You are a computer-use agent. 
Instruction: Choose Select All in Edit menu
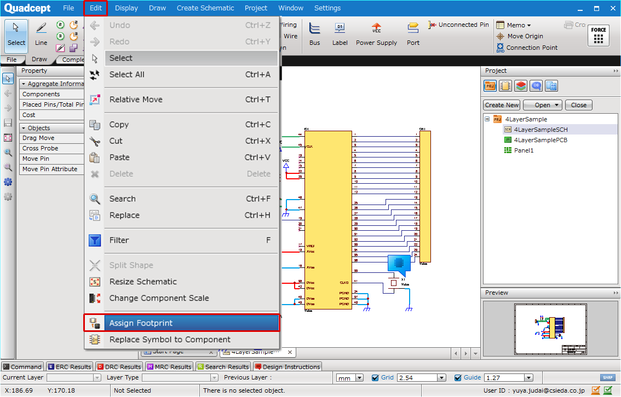pos(182,74)
